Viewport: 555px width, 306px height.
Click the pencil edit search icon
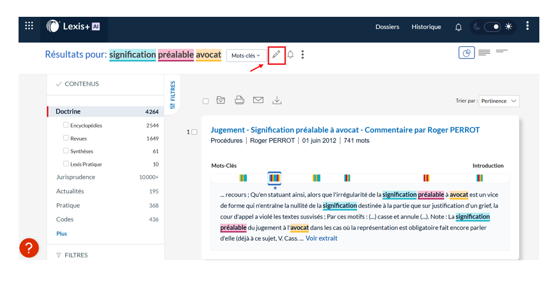[276, 54]
